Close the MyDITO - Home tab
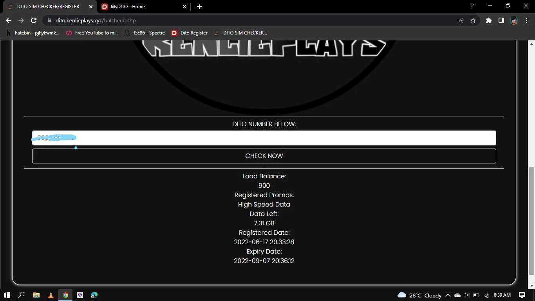The height and width of the screenshot is (301, 535). [185, 7]
